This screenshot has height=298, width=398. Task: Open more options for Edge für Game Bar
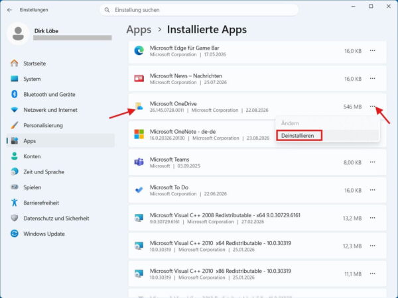point(372,51)
